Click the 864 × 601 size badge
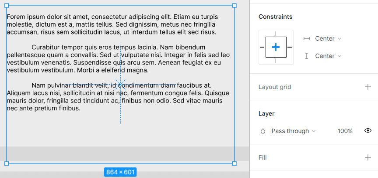This screenshot has height=178, width=378. [x=120, y=172]
